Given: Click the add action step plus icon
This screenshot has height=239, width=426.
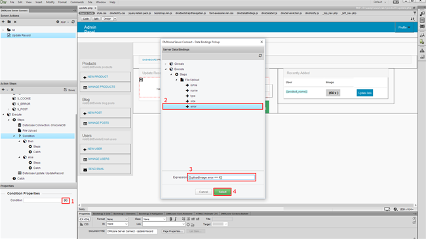Looking at the screenshot, I should (x=3, y=90).
